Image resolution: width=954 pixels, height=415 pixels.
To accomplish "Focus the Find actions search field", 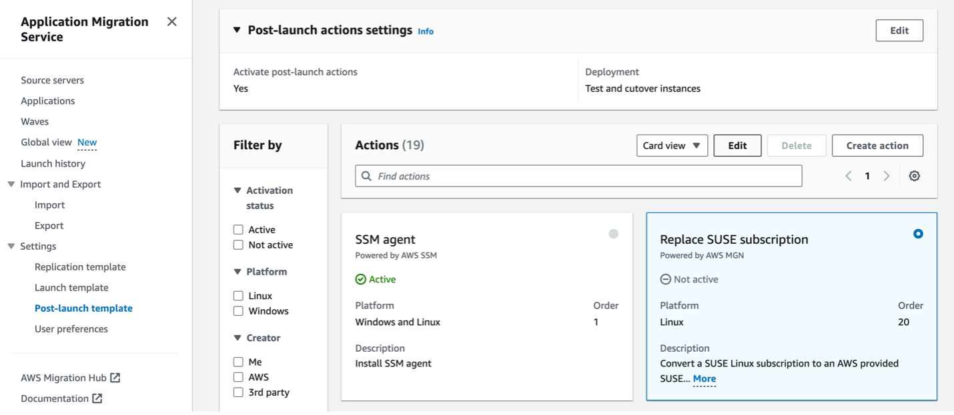I will [x=578, y=176].
